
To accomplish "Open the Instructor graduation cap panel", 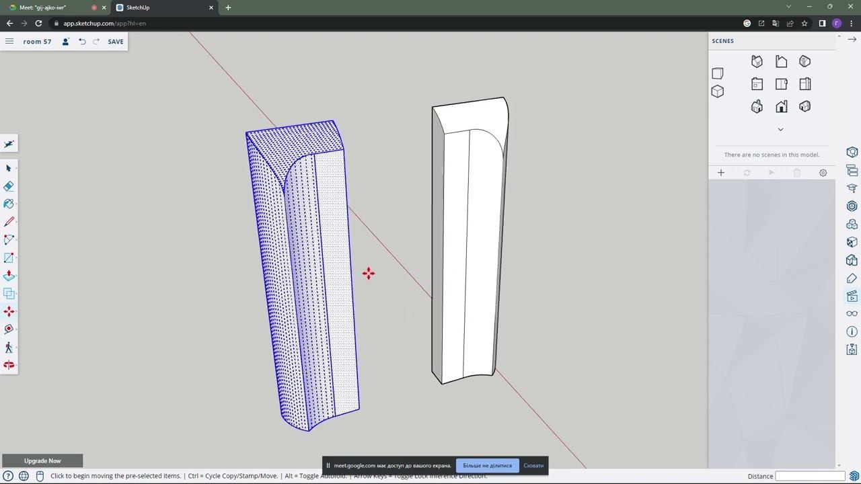I will 852,188.
